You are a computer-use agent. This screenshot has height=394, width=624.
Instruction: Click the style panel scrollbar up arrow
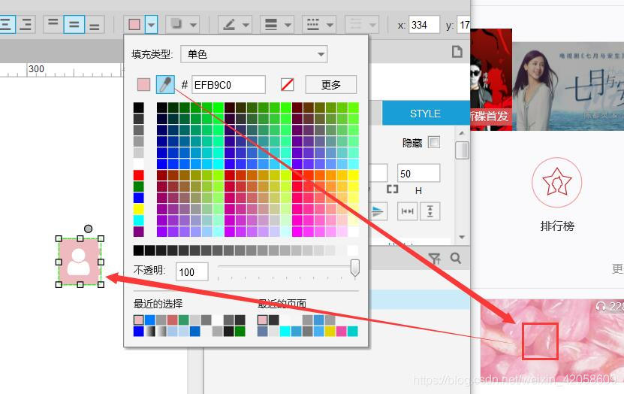click(462, 133)
